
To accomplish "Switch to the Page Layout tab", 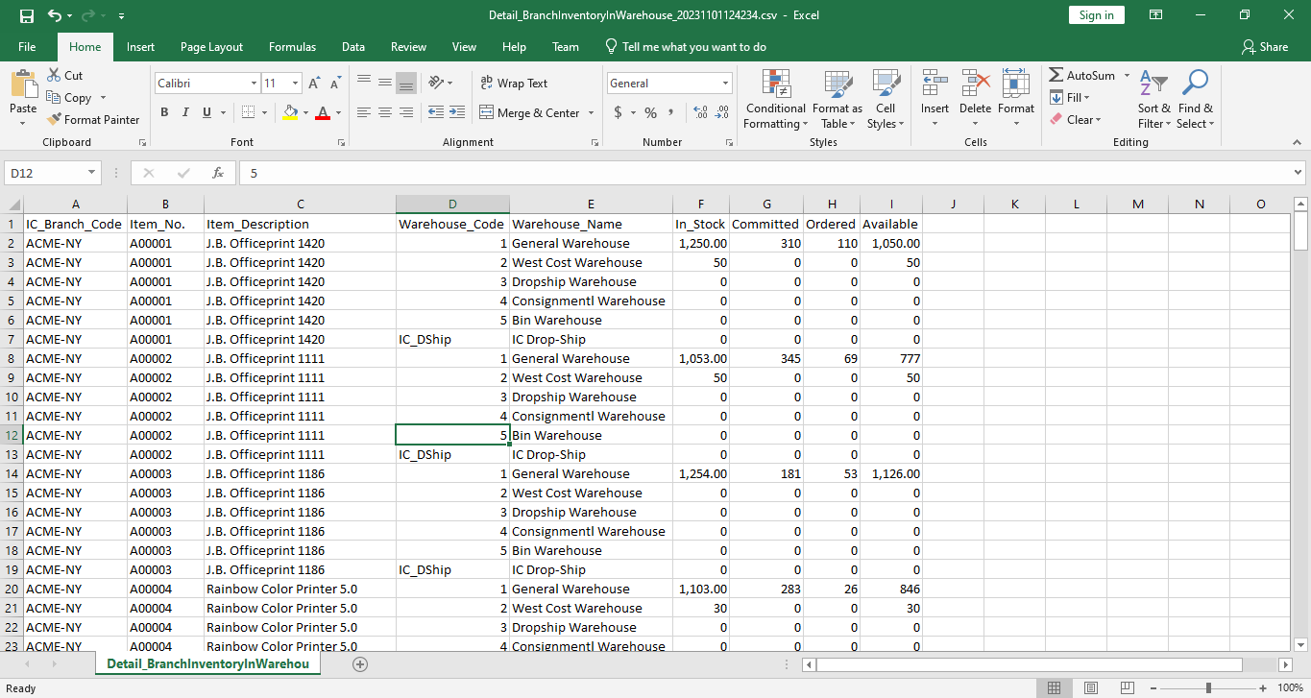I will pos(211,47).
